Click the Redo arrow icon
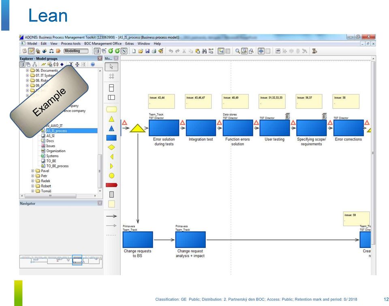 [177, 51]
